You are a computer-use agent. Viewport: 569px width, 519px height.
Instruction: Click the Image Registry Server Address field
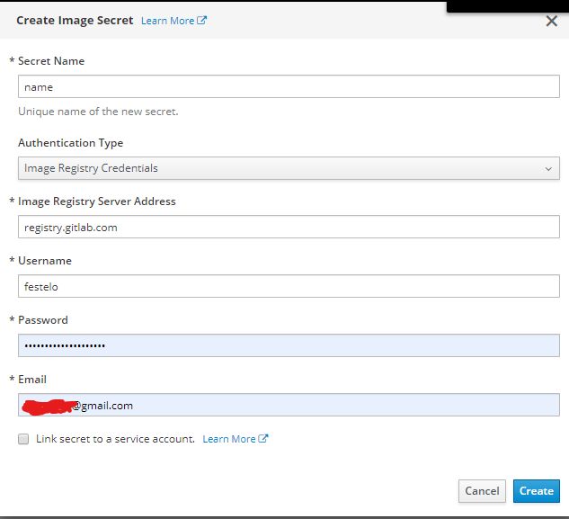point(289,227)
